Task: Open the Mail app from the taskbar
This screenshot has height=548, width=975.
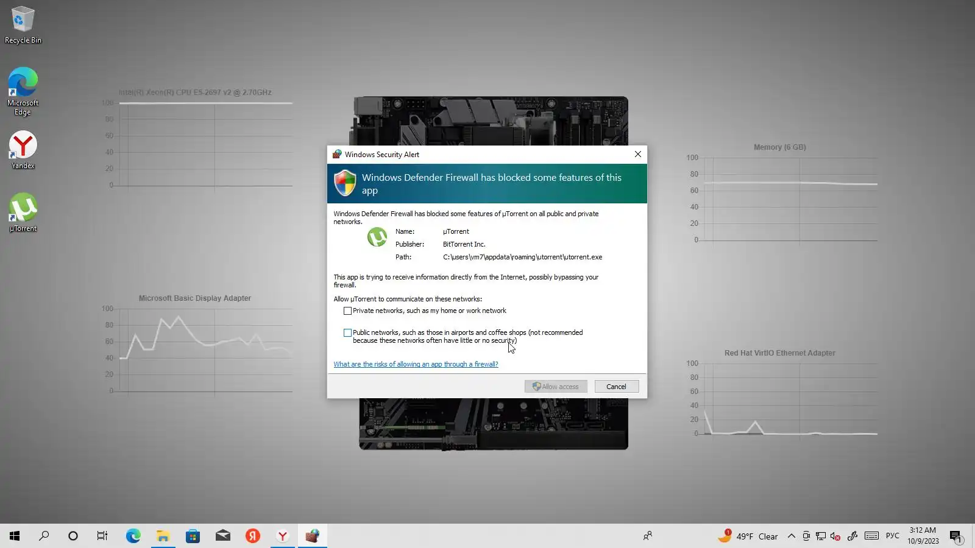Action: pyautogui.click(x=222, y=536)
